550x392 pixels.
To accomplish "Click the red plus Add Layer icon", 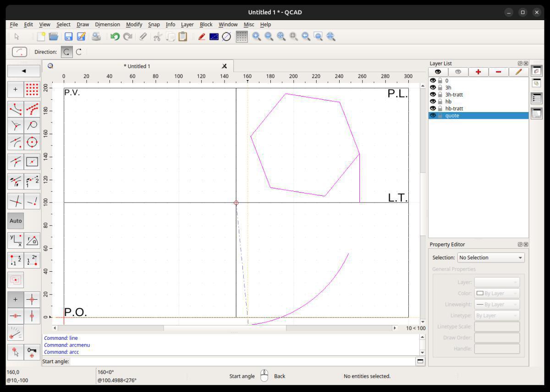I will 478,72.
